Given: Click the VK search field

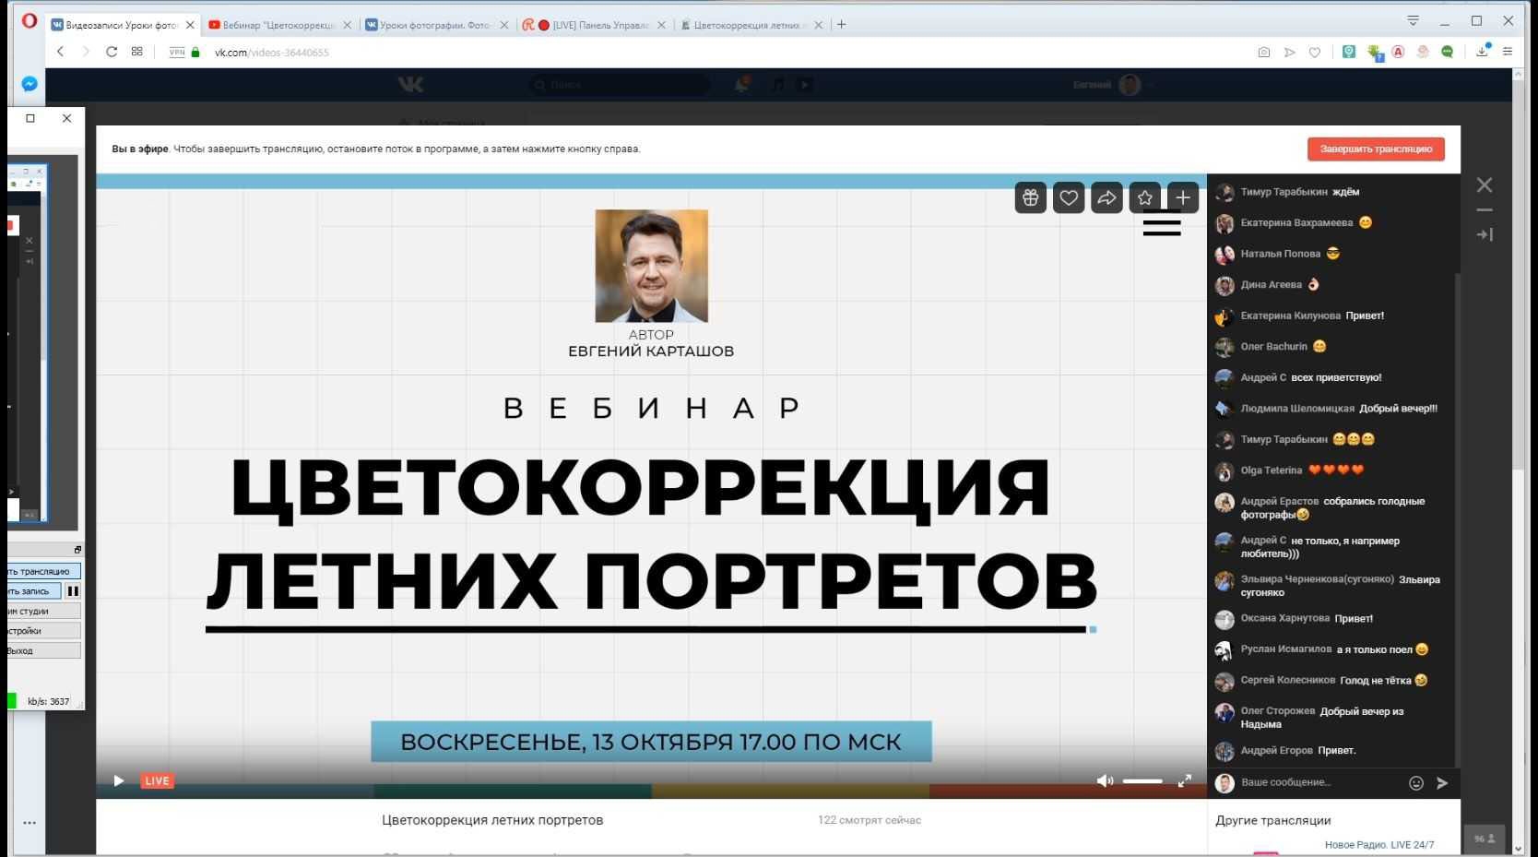Looking at the screenshot, I should coord(620,85).
